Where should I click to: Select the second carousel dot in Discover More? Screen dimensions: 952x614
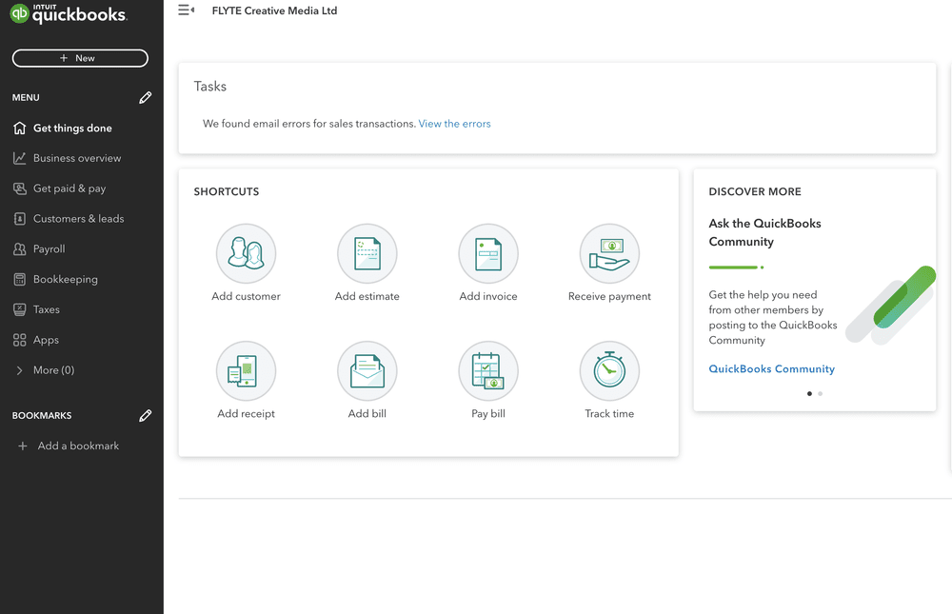tap(821, 393)
